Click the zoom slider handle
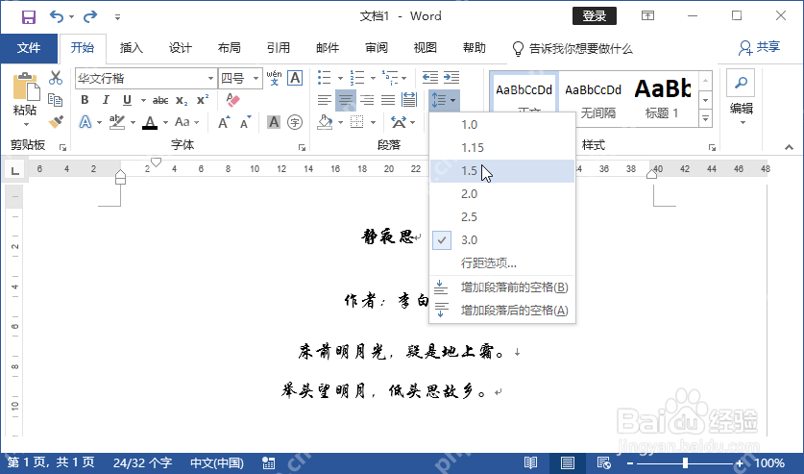This screenshot has width=804, height=474. 685,463
